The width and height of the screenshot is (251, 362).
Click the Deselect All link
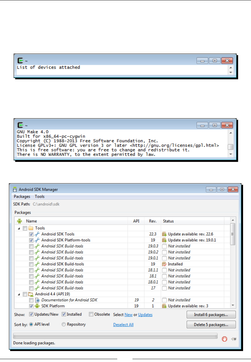coord(123,325)
